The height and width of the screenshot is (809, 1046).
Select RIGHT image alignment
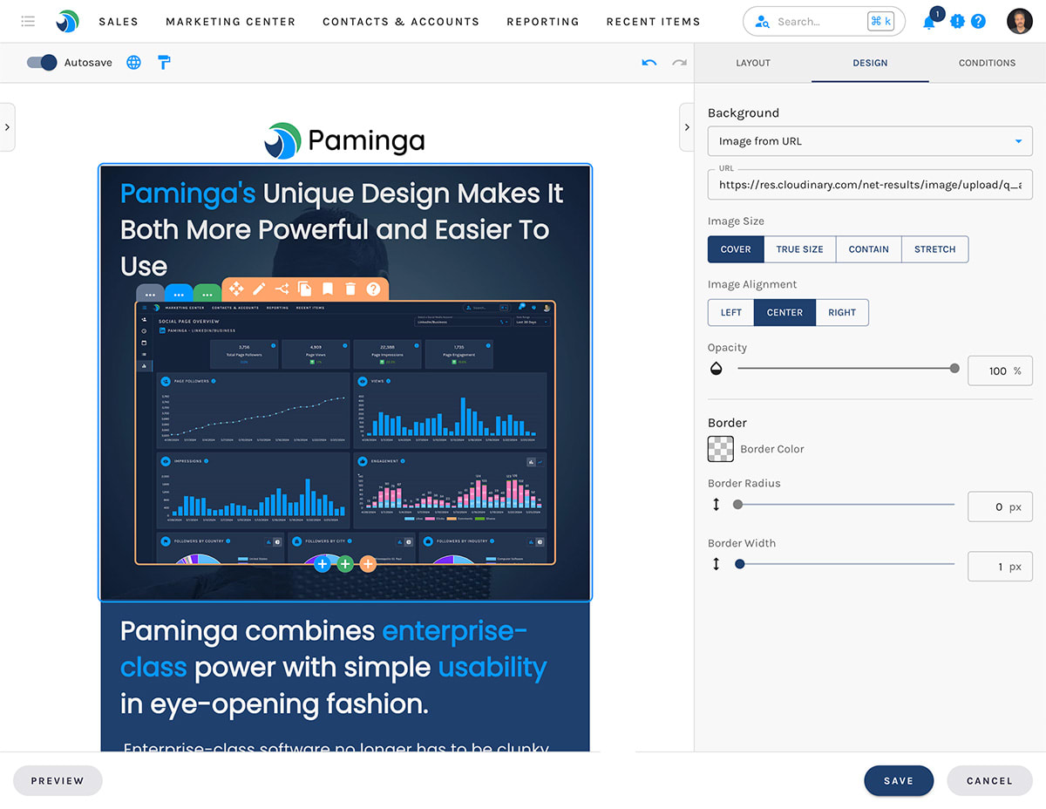click(842, 312)
